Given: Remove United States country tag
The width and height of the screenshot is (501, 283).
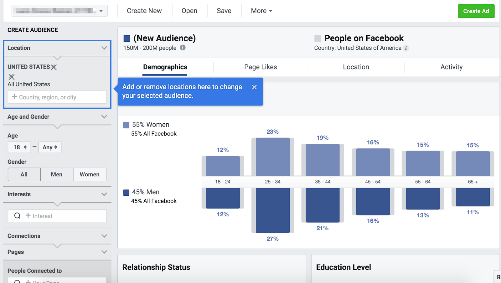Looking at the screenshot, I should [54, 67].
